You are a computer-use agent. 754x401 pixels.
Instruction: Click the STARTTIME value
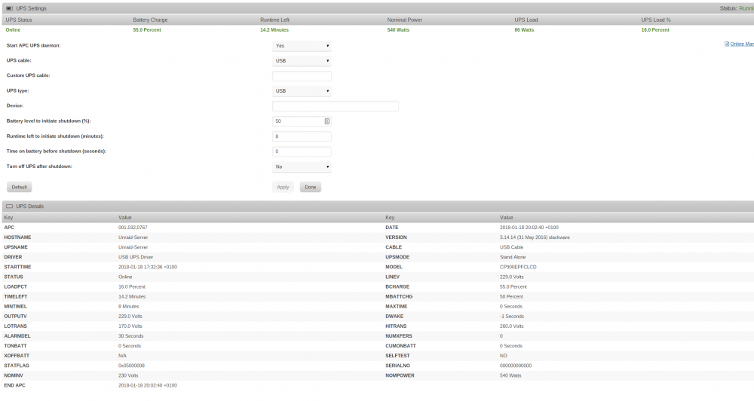pos(148,267)
